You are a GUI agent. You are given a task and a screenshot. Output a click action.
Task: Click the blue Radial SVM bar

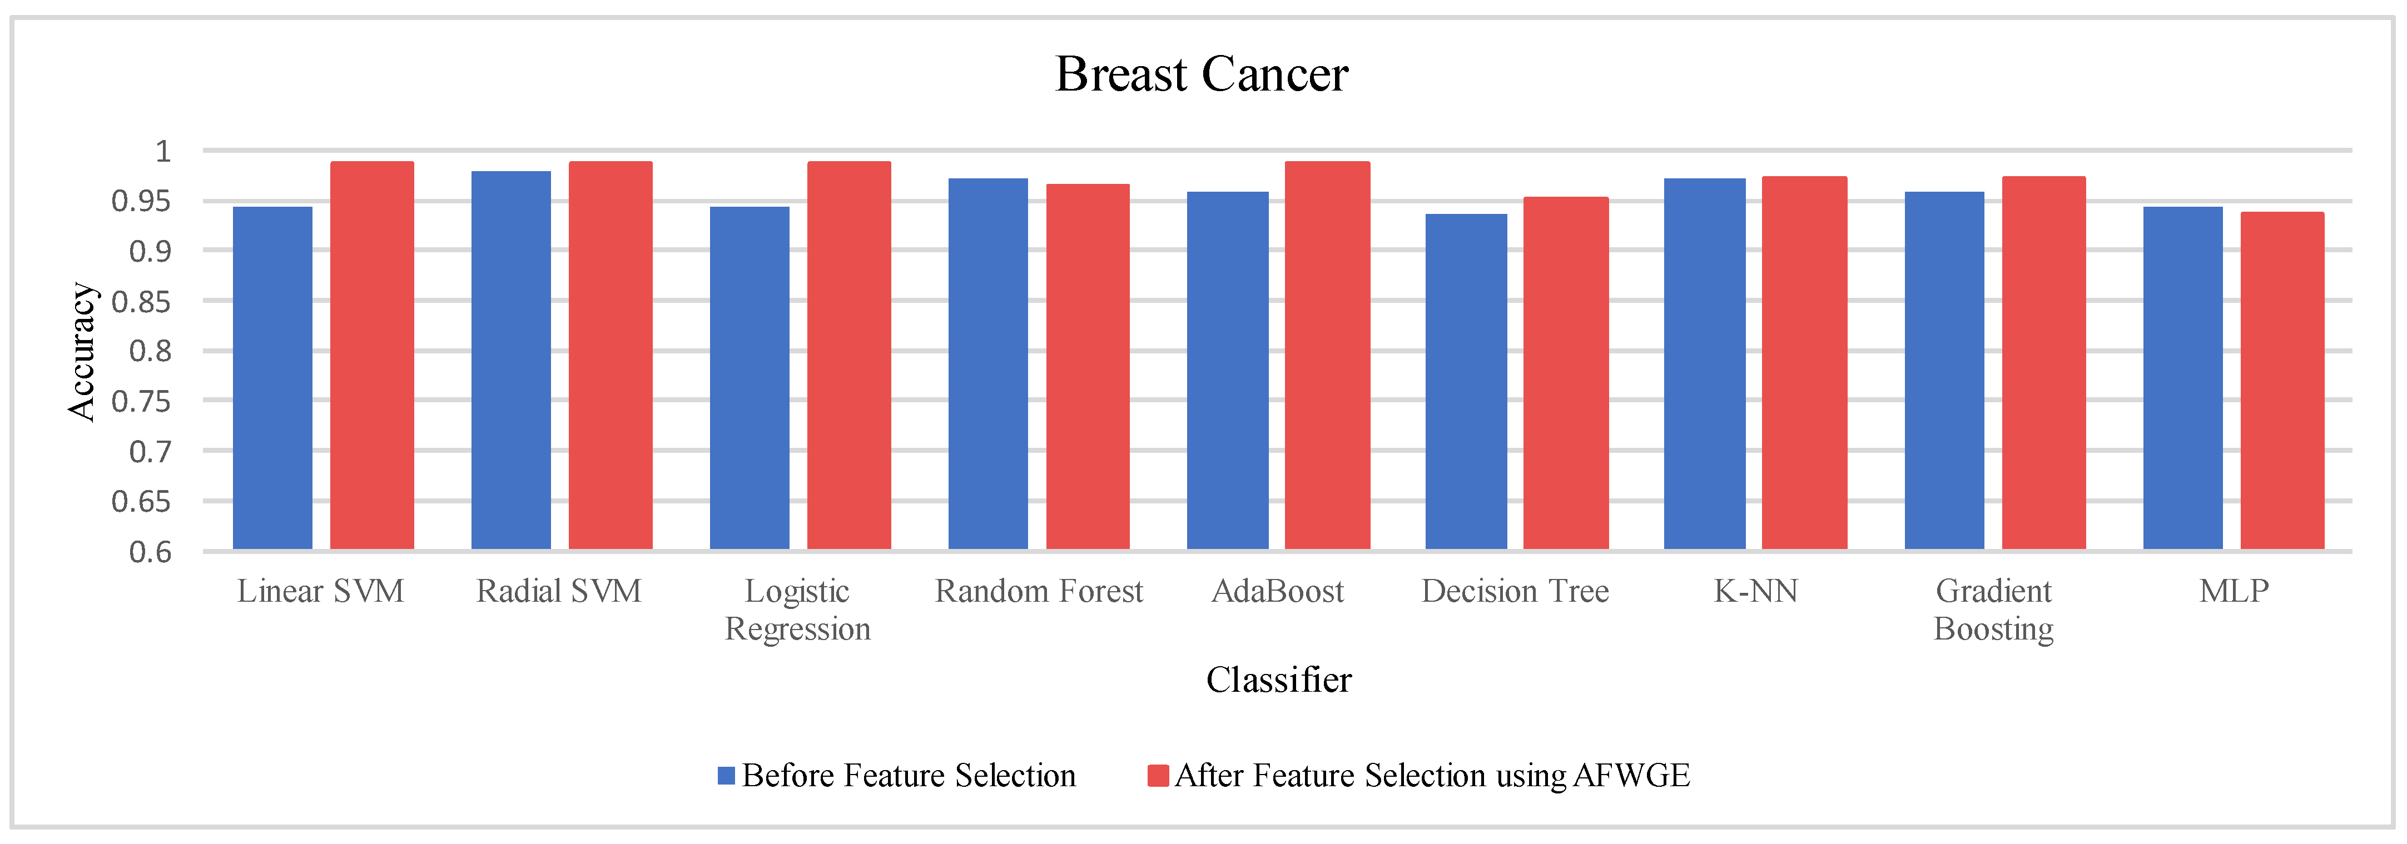click(511, 359)
